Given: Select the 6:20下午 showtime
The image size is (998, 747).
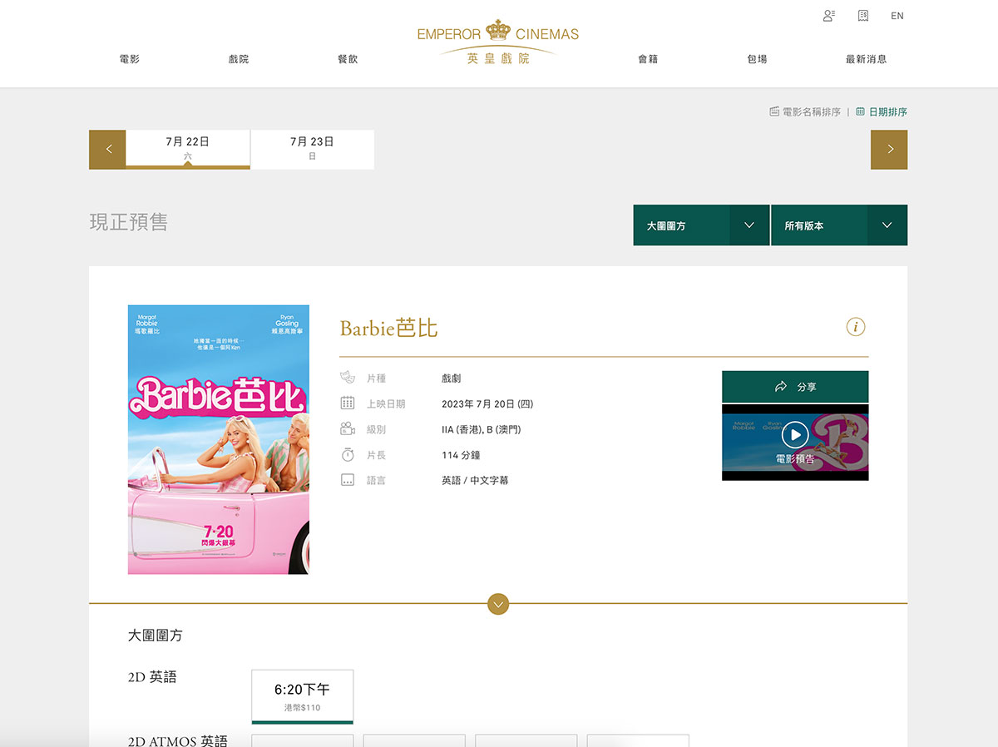Looking at the screenshot, I should click(x=303, y=697).
